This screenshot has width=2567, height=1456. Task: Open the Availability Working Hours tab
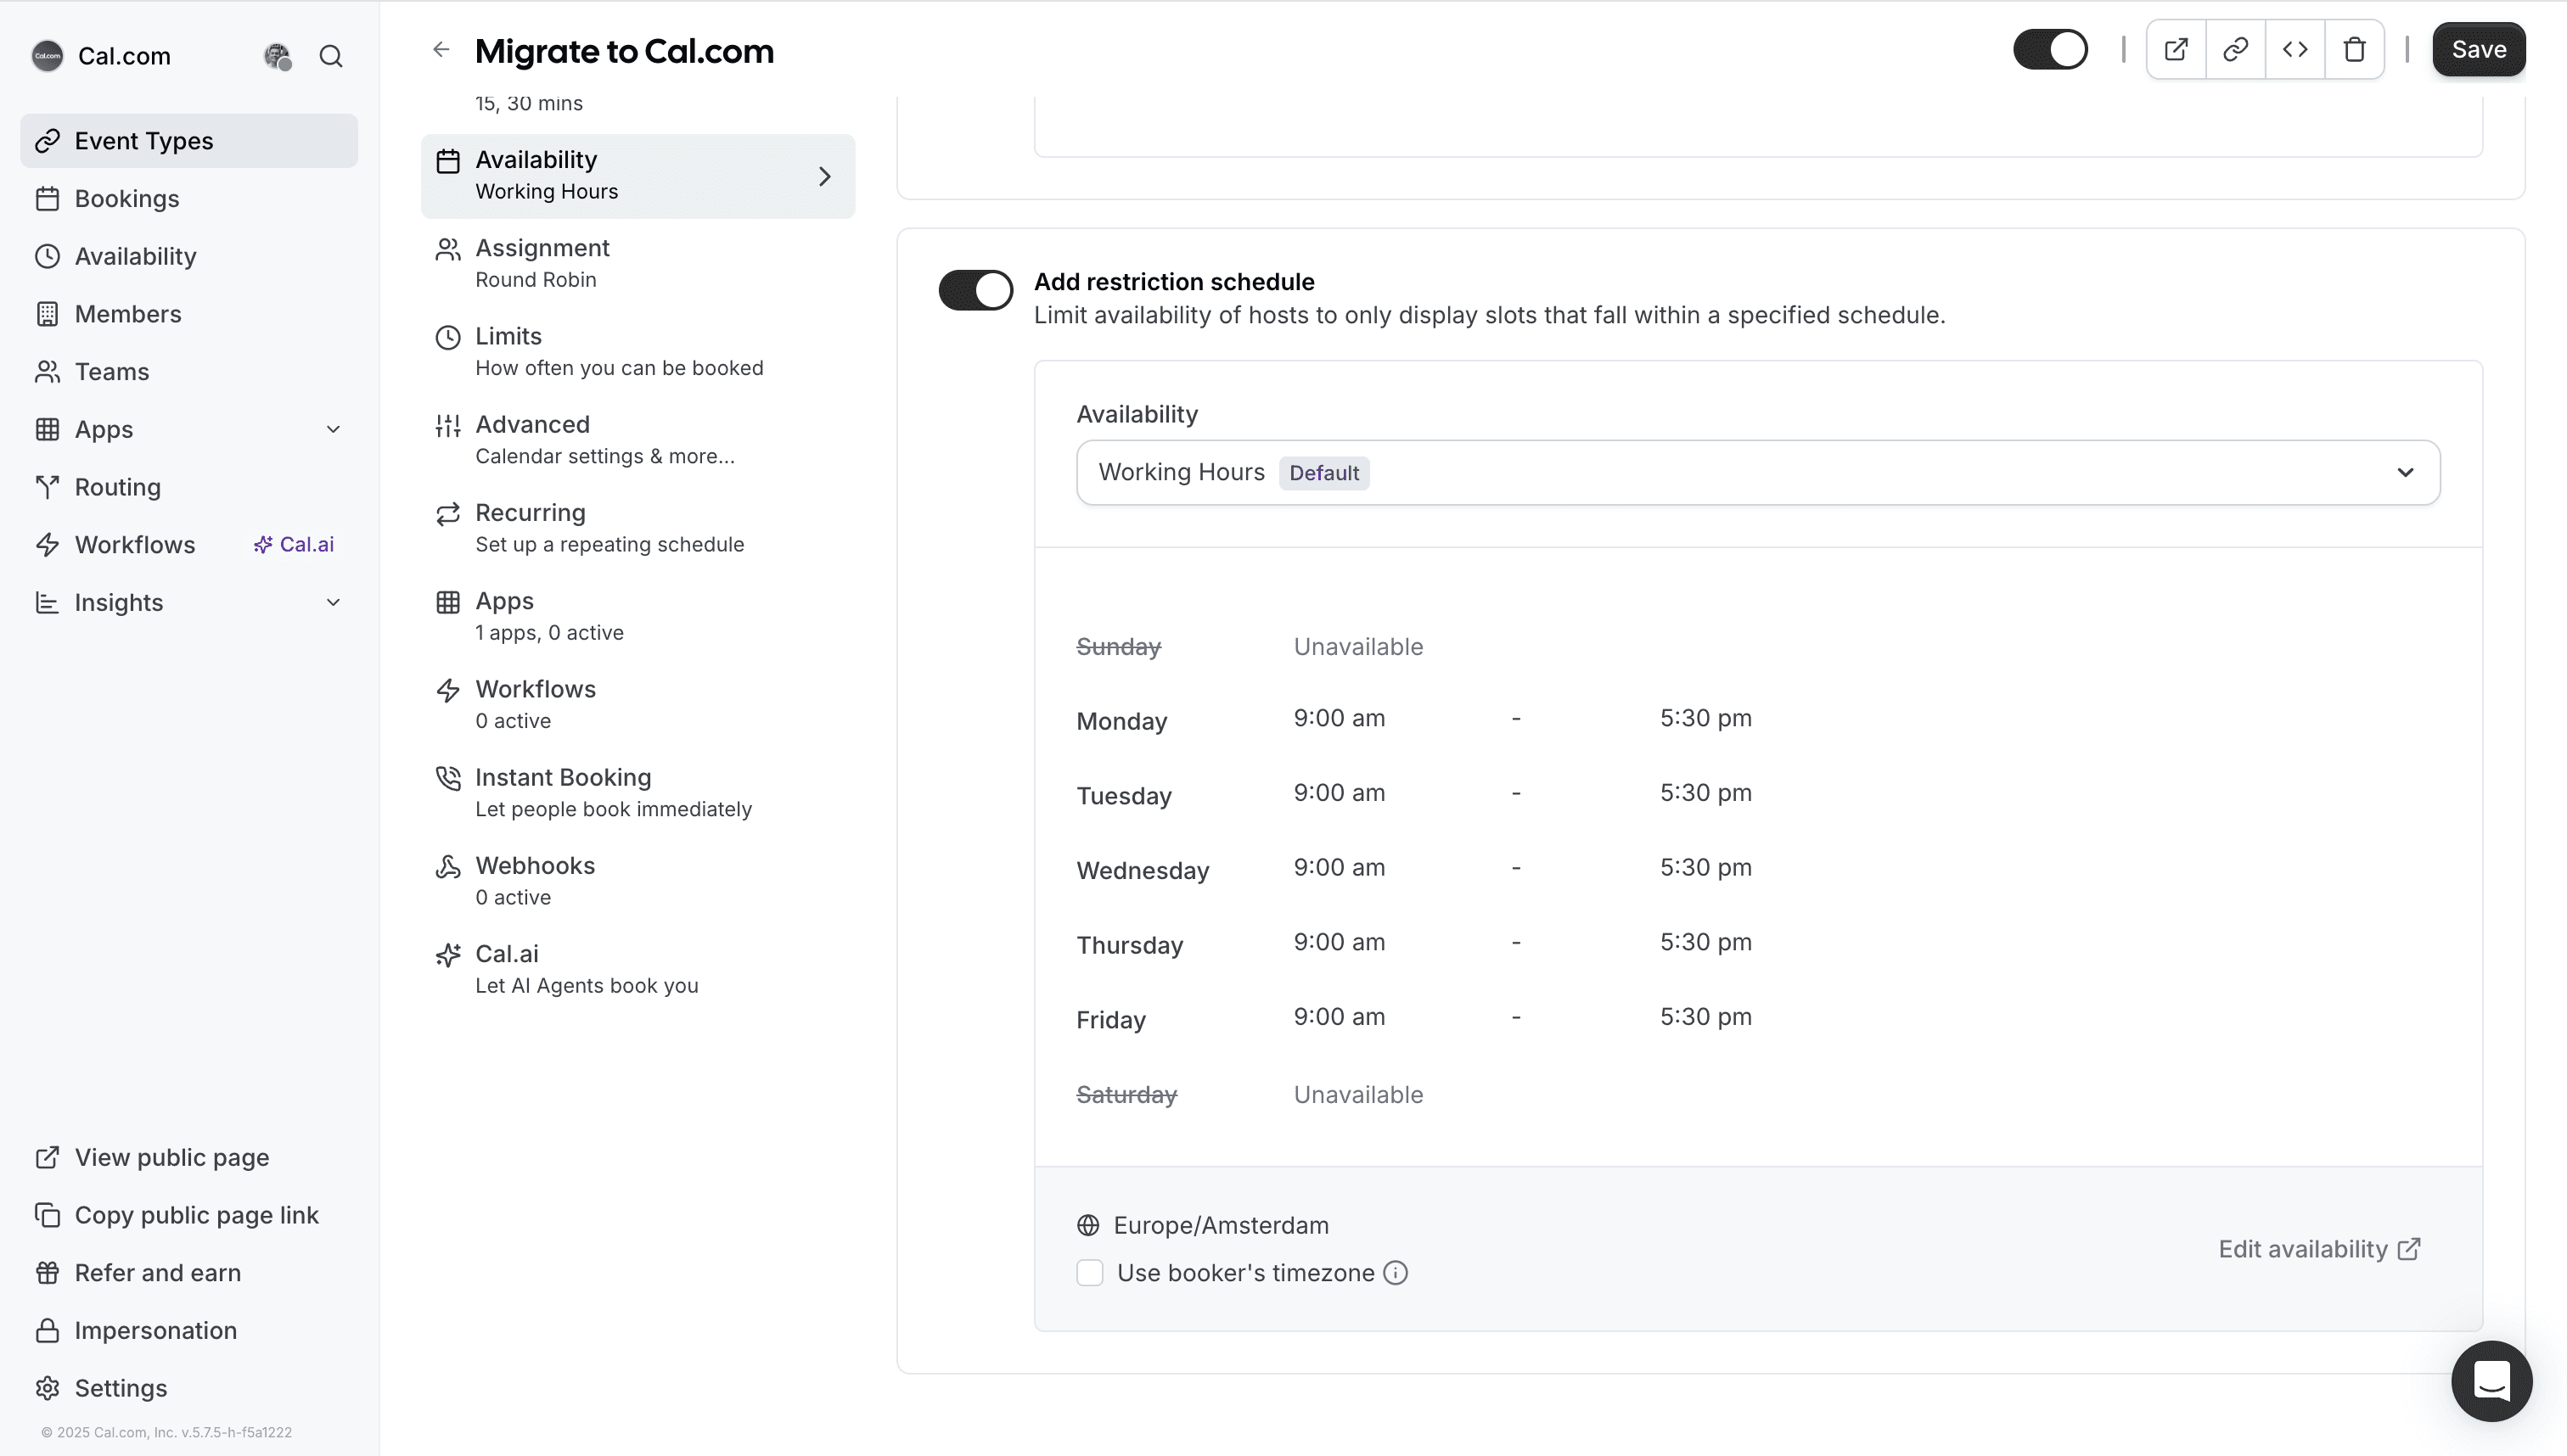coord(638,176)
